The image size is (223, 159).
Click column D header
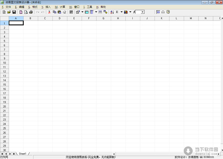[60, 18]
